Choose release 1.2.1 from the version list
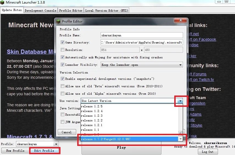 [x=129, y=125]
